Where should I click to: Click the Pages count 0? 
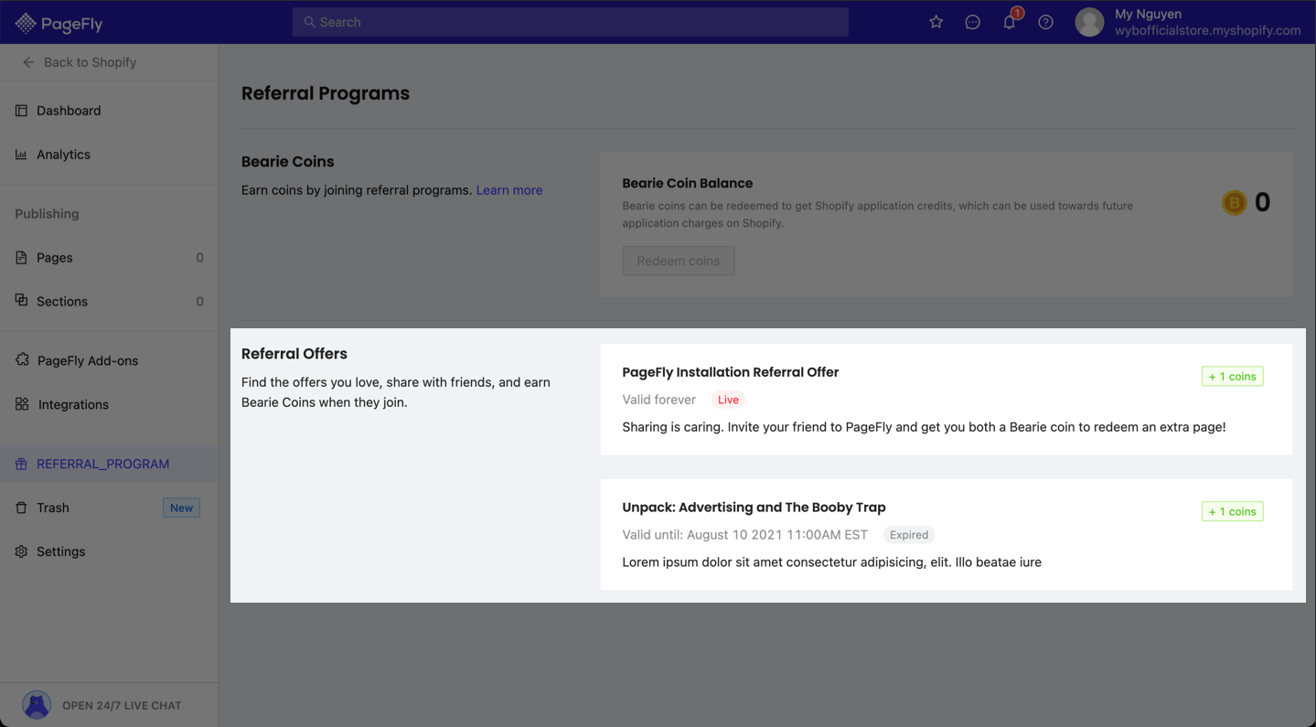tap(199, 258)
